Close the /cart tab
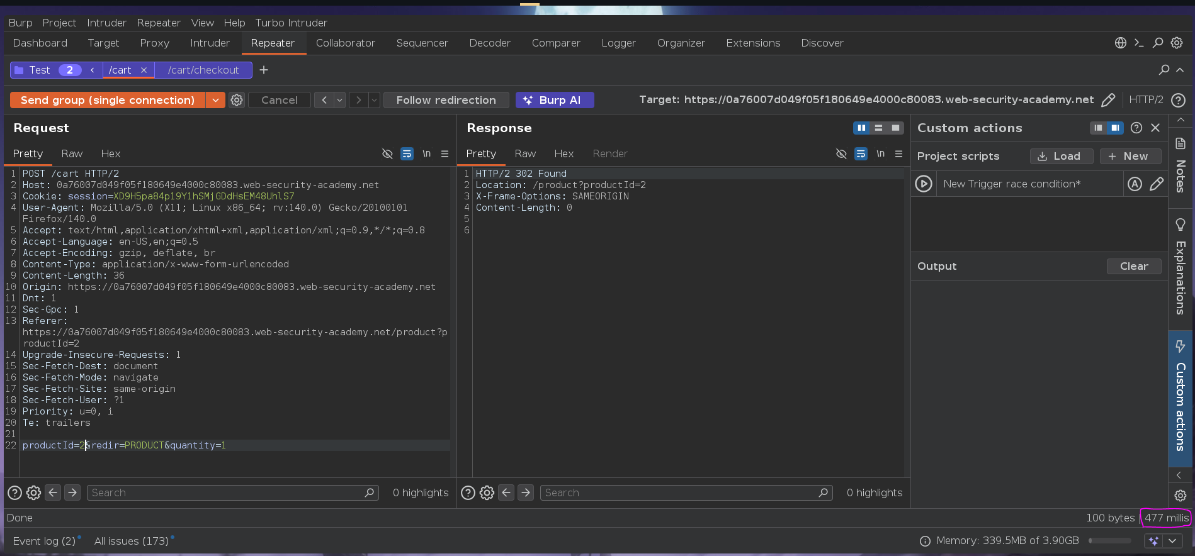This screenshot has width=1195, height=556. [x=144, y=70]
